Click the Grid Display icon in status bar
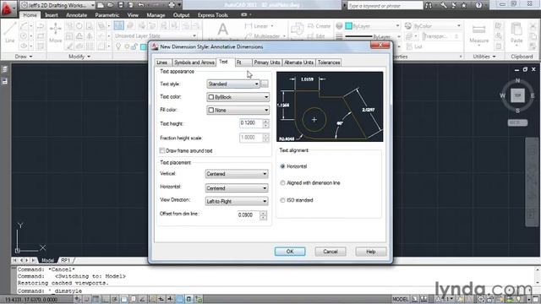The image size is (541, 304). (x=96, y=299)
